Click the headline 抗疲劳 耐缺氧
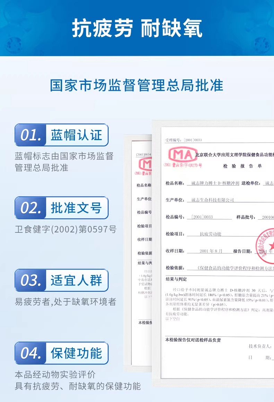Viewport: 274px width, 402px height. tap(137, 28)
